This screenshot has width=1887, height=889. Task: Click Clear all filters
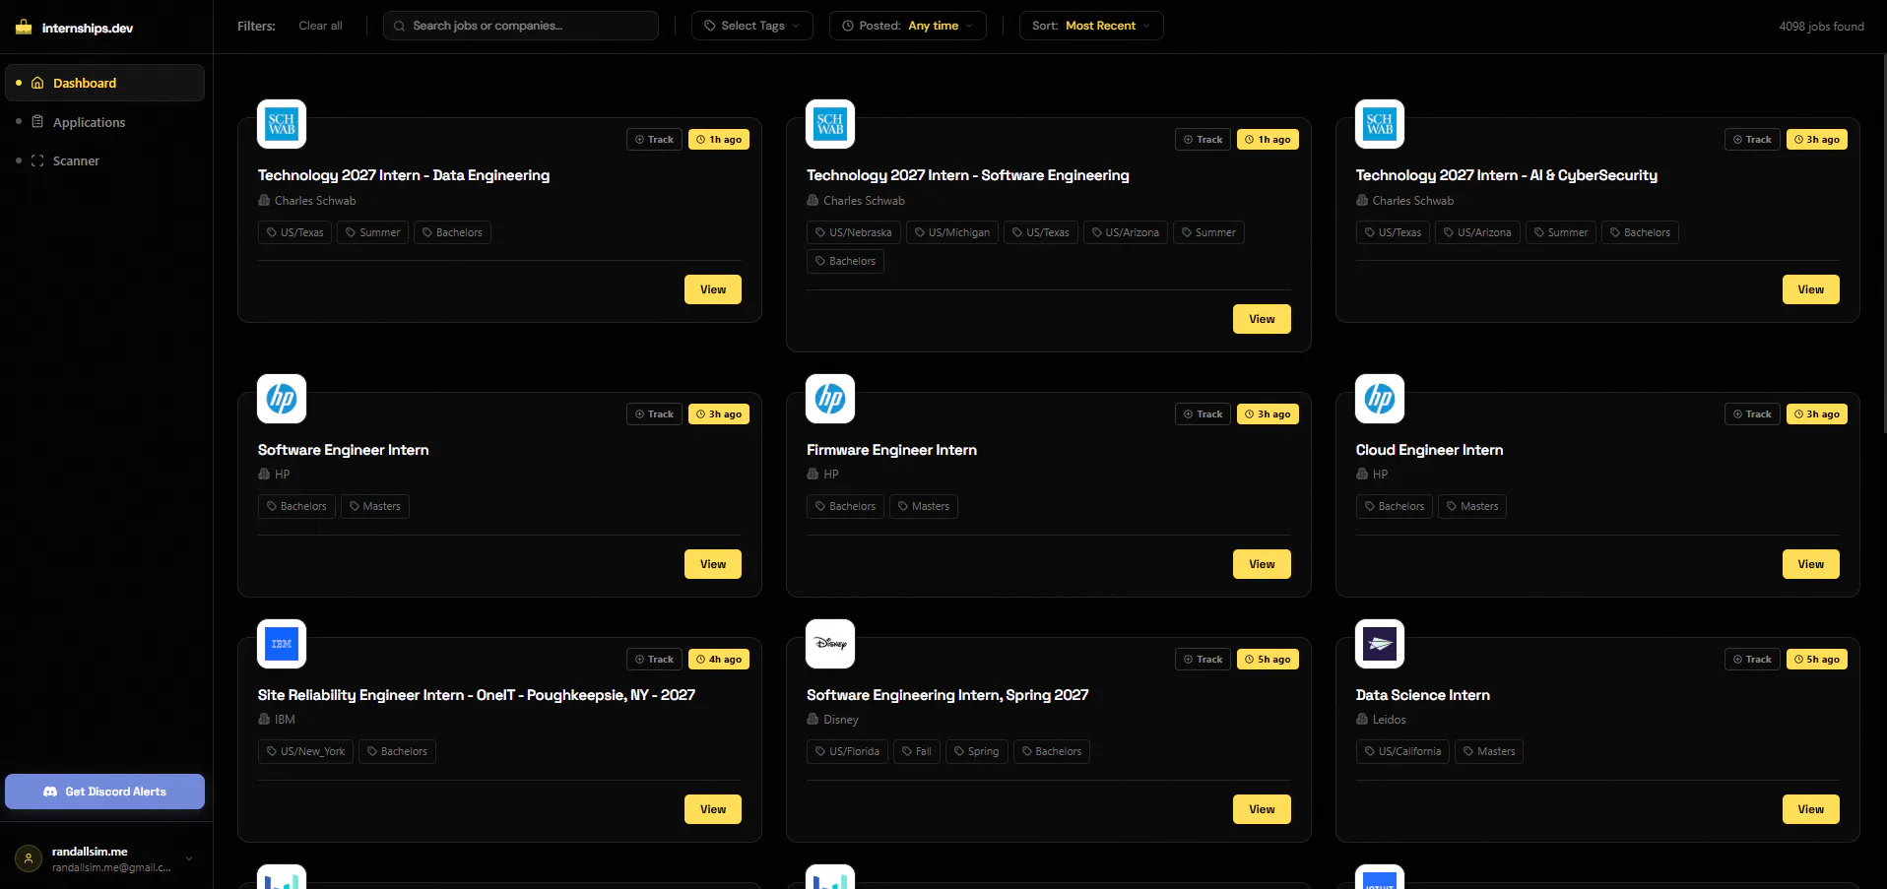(x=320, y=26)
